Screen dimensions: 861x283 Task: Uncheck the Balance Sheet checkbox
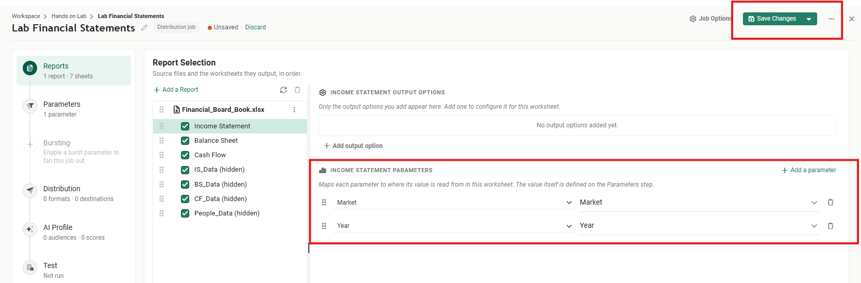coord(185,141)
